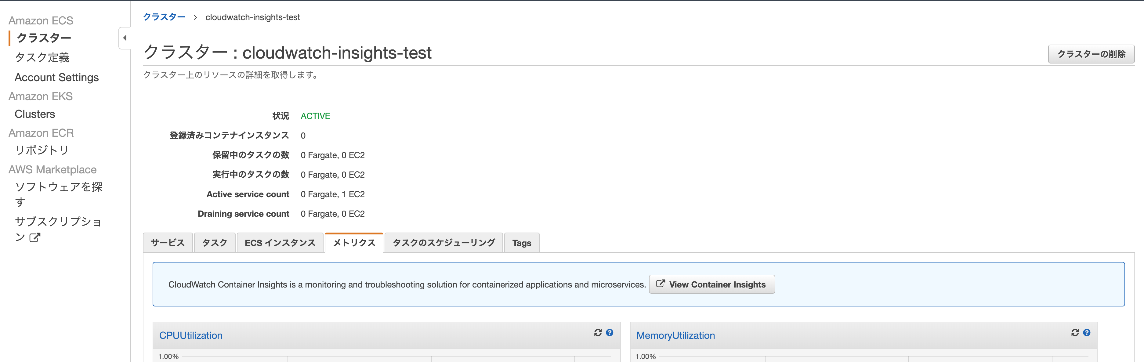Open the タスクのスケジューリング tab

click(x=443, y=243)
